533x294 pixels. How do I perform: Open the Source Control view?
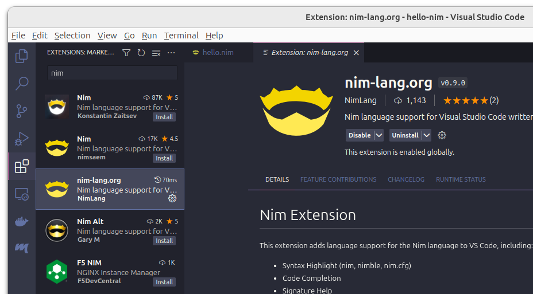coord(22,111)
